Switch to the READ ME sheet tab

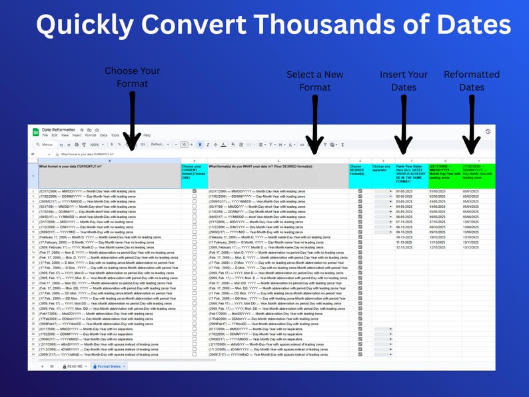tap(75, 366)
